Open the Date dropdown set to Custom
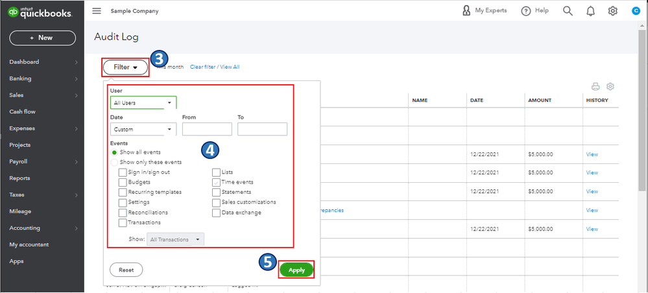Screen dimensions: 648x293 coord(143,130)
